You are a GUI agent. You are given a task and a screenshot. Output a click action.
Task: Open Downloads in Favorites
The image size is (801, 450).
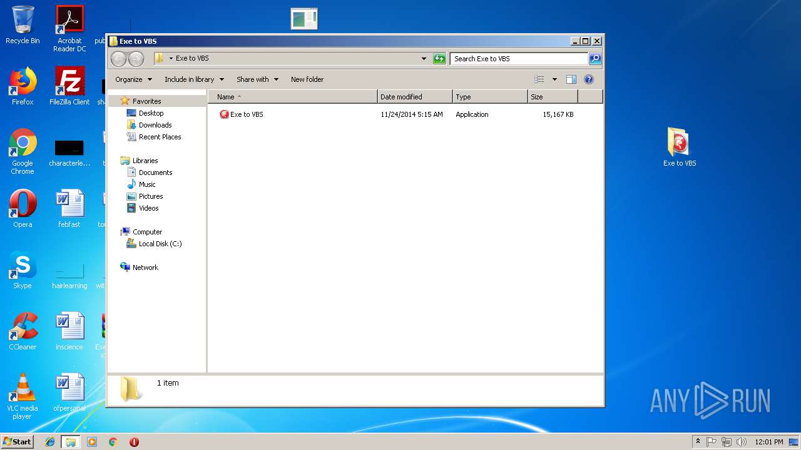[155, 125]
